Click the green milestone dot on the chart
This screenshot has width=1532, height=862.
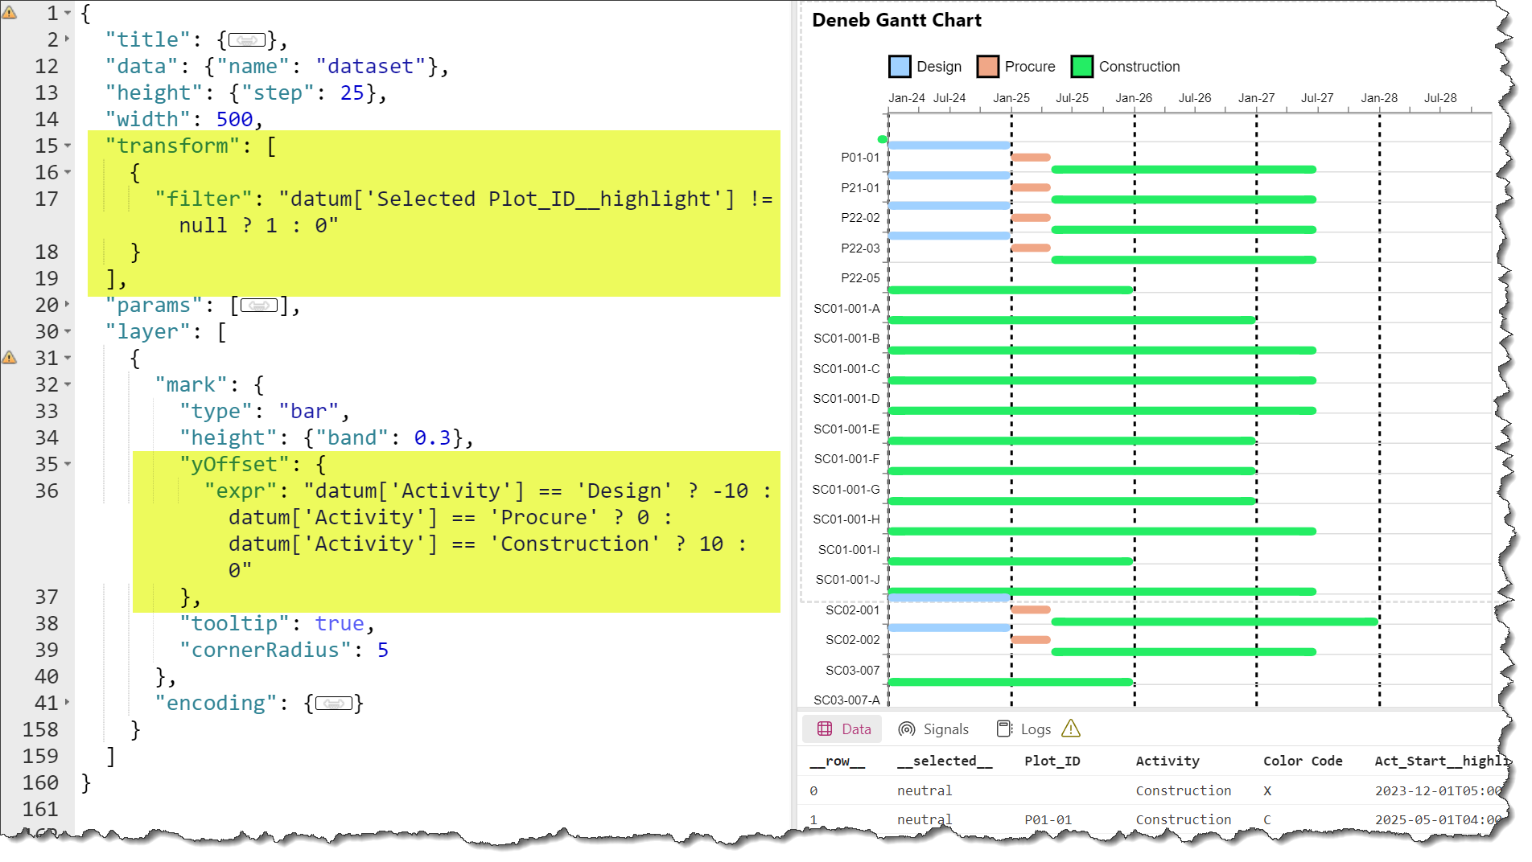point(882,139)
